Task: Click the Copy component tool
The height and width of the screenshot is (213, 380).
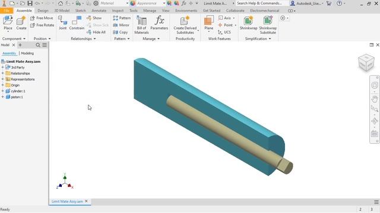Action: pos(121,32)
